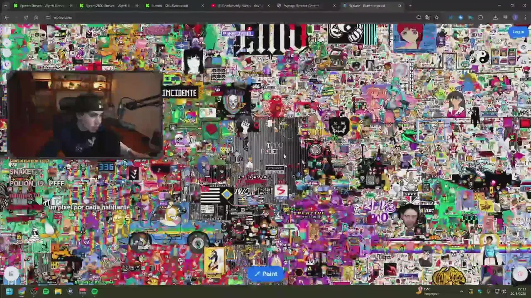Click the browser home icon
The width and height of the screenshot is (531, 298).
(36, 17)
